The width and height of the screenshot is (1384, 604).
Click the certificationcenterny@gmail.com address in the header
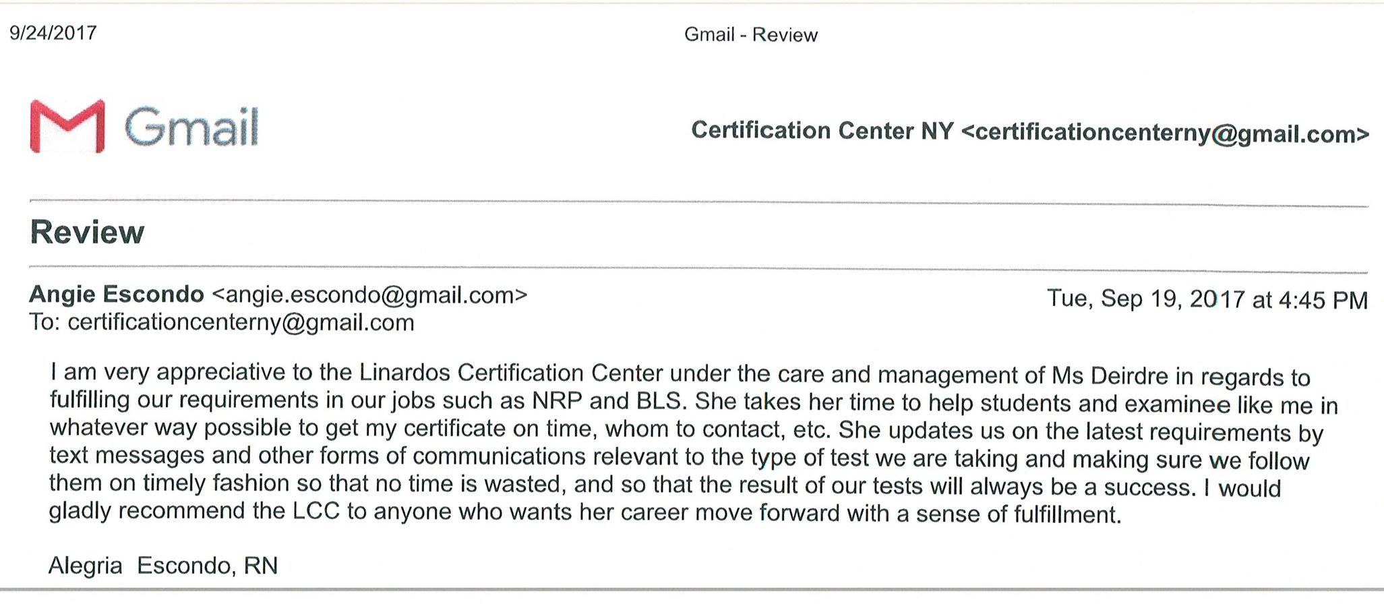pos(1166,133)
